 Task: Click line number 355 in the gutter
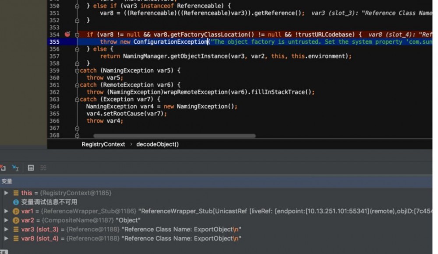point(54,42)
